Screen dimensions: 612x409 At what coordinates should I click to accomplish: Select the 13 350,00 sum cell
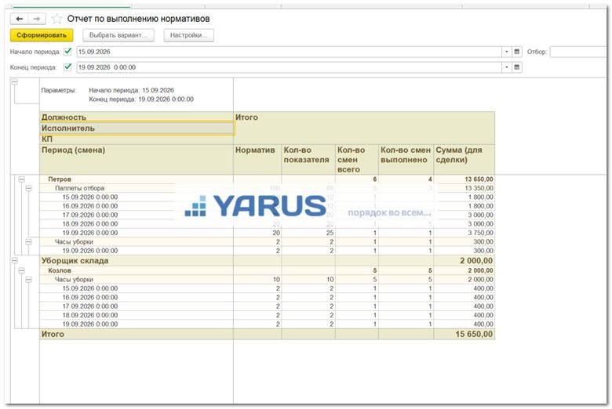click(464, 188)
